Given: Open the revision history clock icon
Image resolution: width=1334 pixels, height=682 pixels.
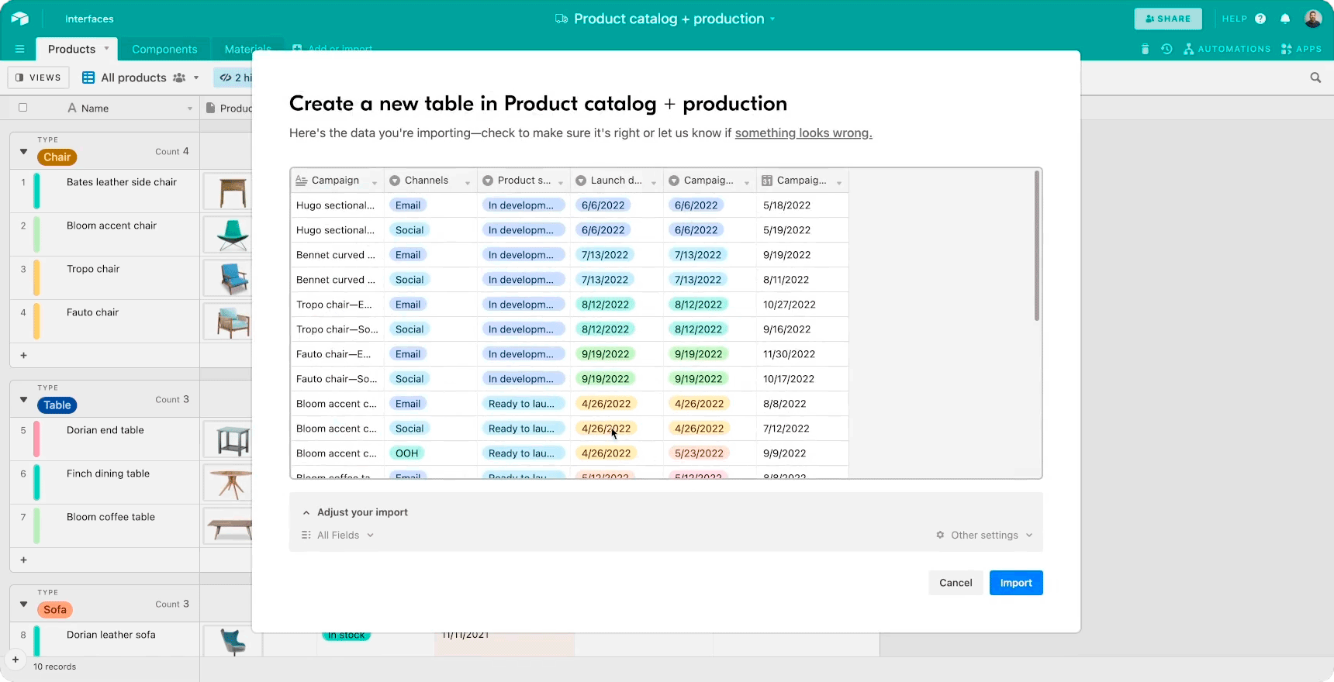Looking at the screenshot, I should click(1166, 49).
